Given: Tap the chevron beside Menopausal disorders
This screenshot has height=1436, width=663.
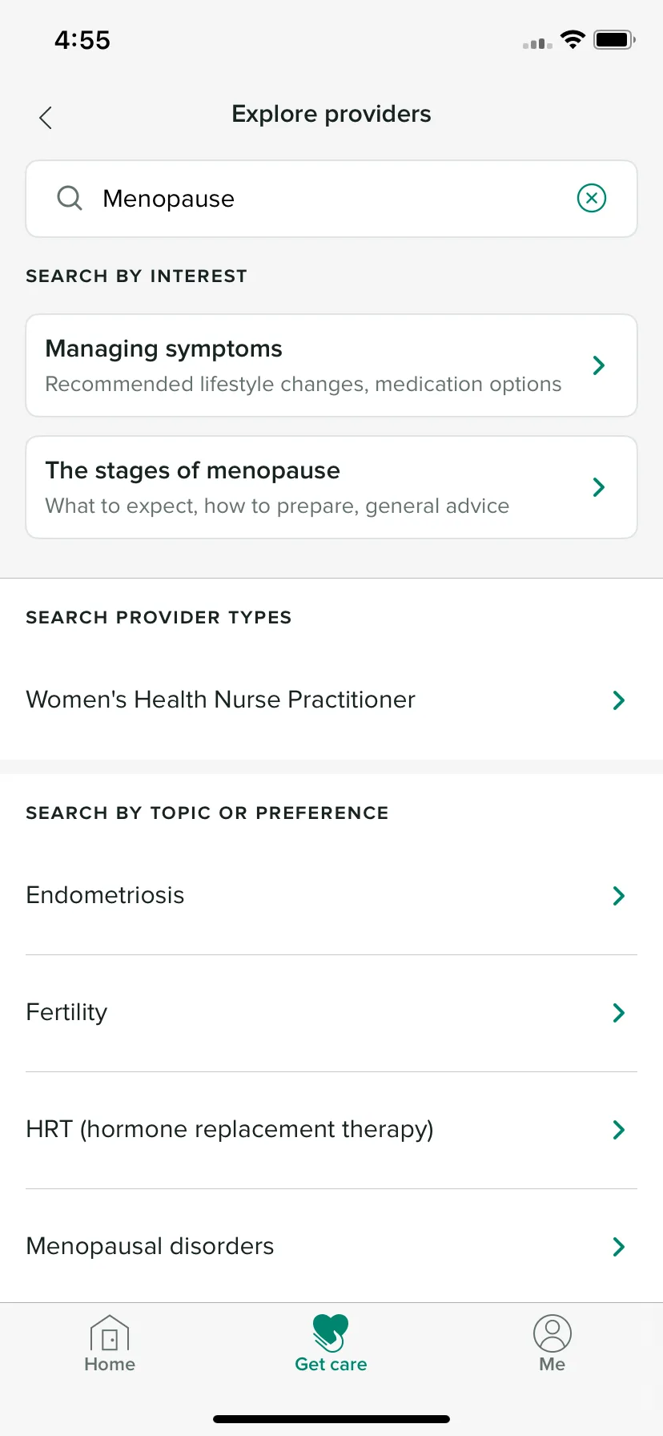Looking at the screenshot, I should coord(618,1247).
